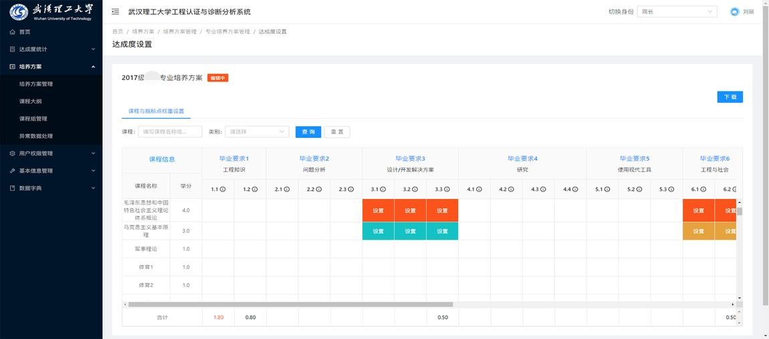This screenshot has width=769, height=339.
Task: Click the 毕业要求3 column header
Action: (410, 159)
